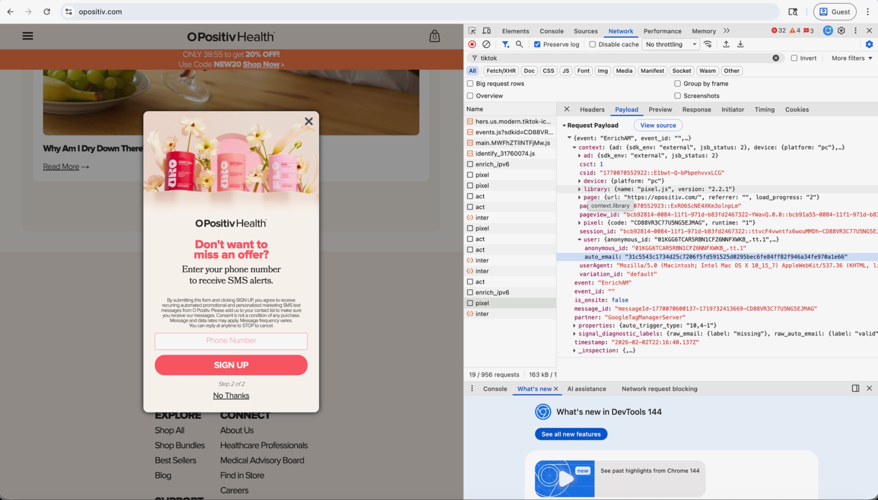Export HAR file of requests
Viewport: 878px width, 500px height.
click(x=741, y=44)
